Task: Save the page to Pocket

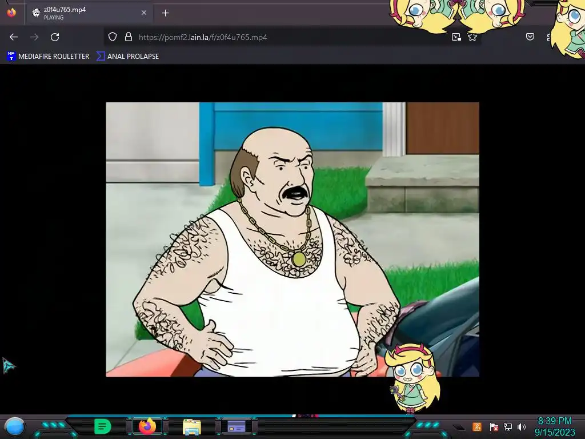Action: pos(530,37)
